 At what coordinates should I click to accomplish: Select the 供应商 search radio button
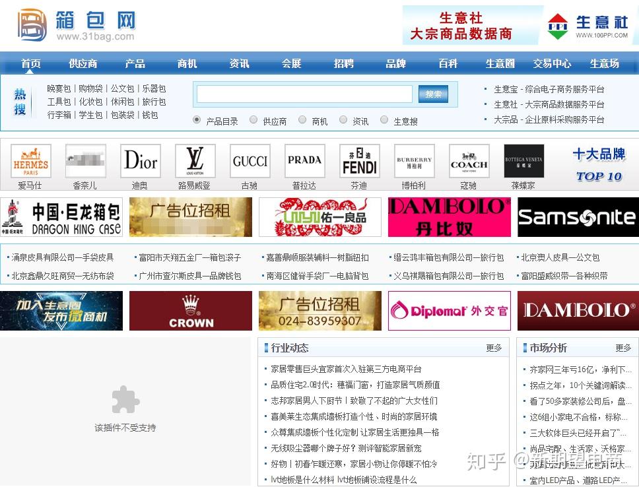[x=253, y=120]
